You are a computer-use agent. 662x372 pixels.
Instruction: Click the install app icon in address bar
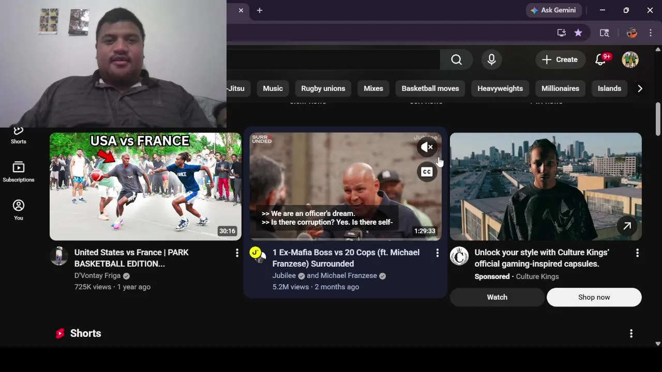pos(561,33)
